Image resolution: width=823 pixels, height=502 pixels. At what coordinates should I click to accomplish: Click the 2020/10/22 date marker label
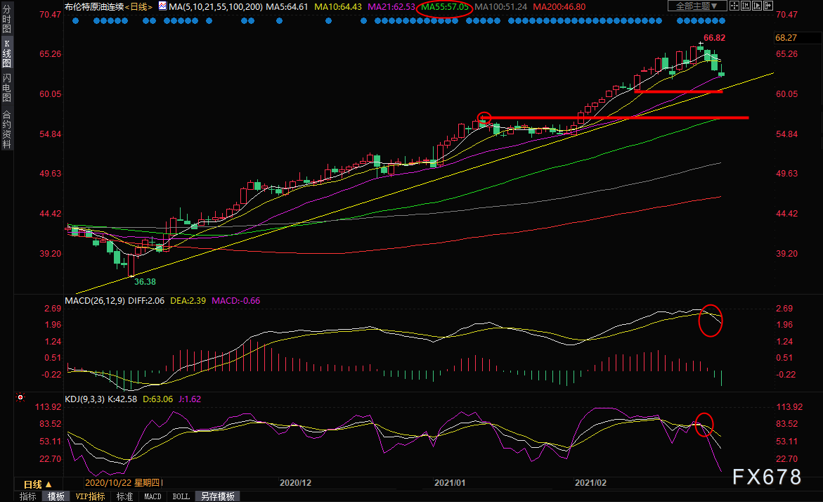click(x=124, y=482)
